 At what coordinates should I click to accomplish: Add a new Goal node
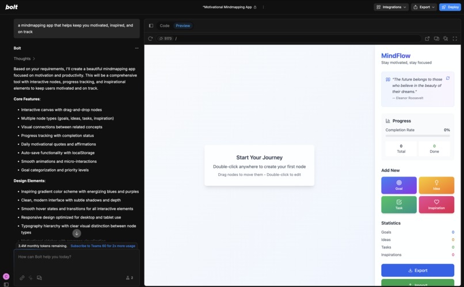399,185
